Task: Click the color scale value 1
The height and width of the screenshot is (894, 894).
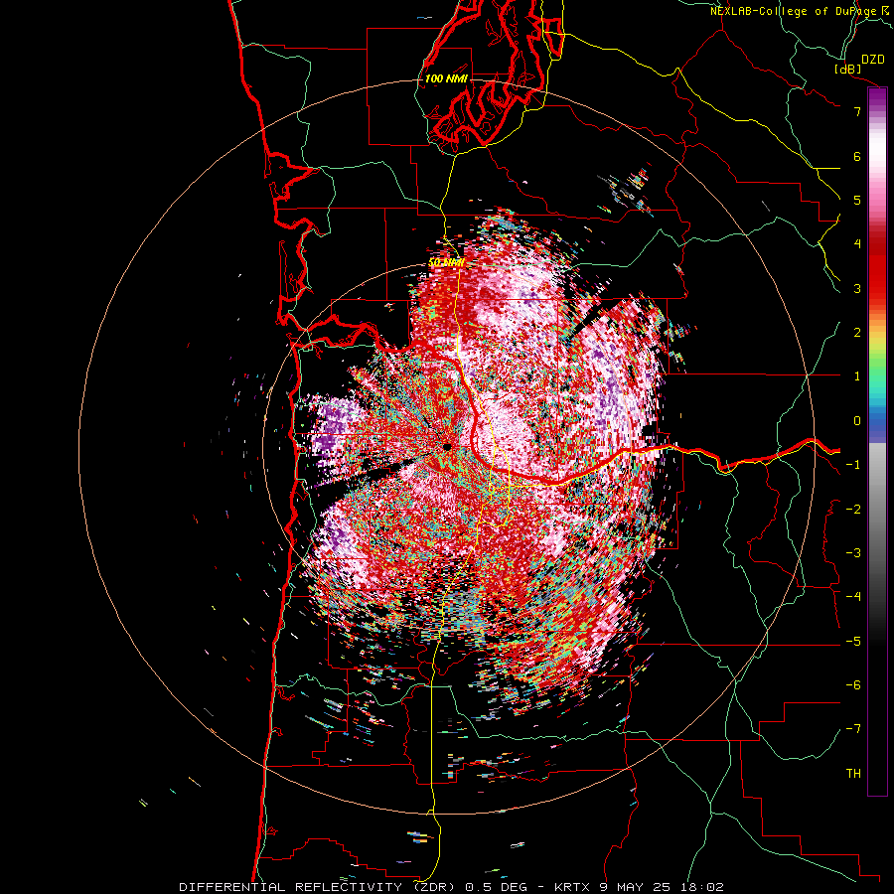Action: [x=857, y=376]
